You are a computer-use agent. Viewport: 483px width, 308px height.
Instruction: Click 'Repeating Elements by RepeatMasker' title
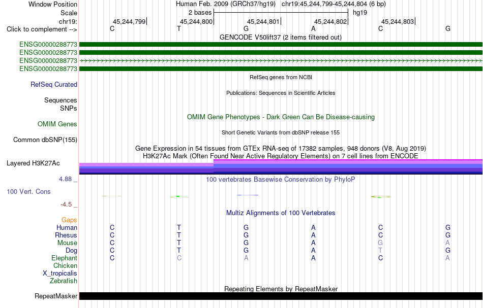281,289
